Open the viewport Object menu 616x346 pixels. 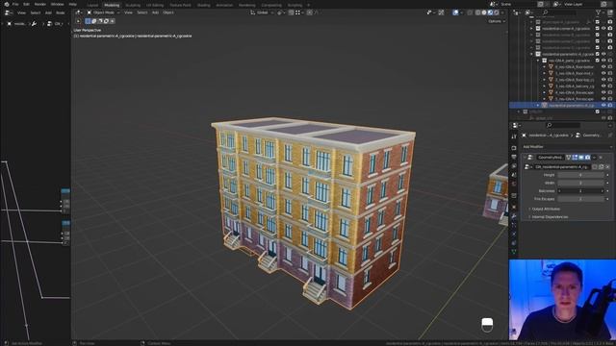pos(168,12)
